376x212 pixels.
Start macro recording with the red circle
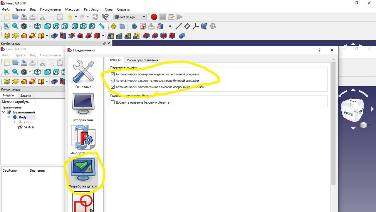tap(154, 17)
